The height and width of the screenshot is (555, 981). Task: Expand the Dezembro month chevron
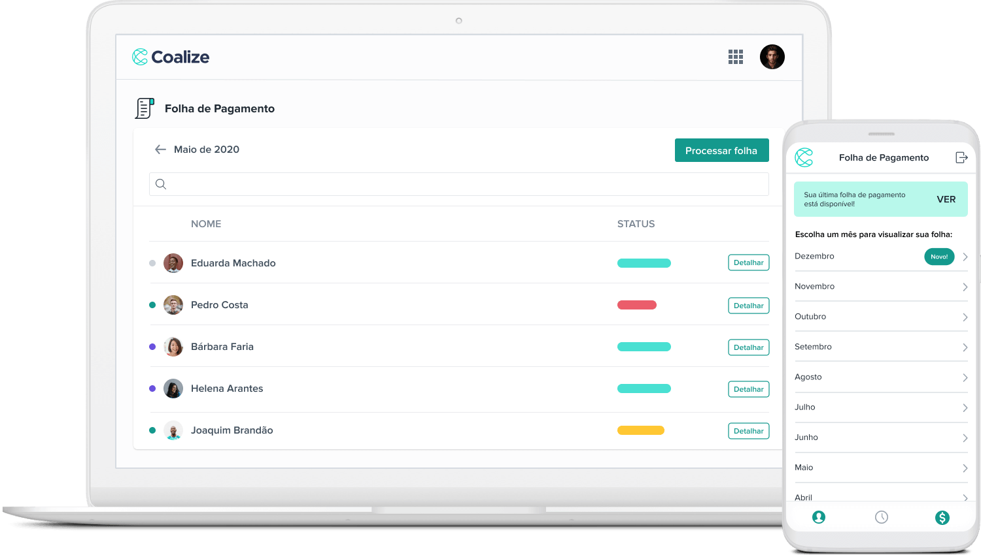pos(965,257)
